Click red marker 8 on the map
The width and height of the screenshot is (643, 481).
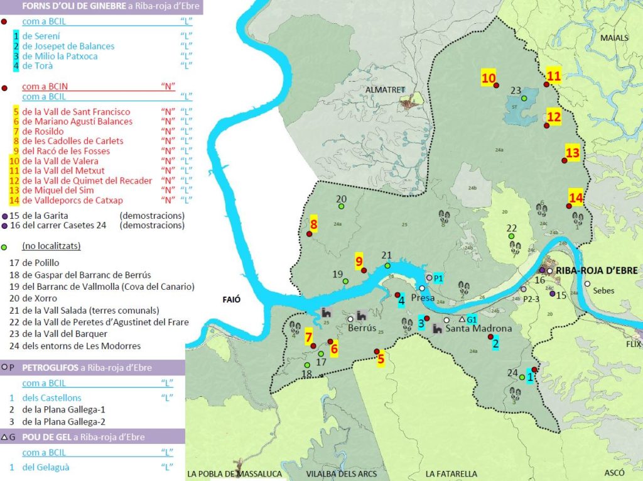point(309,234)
